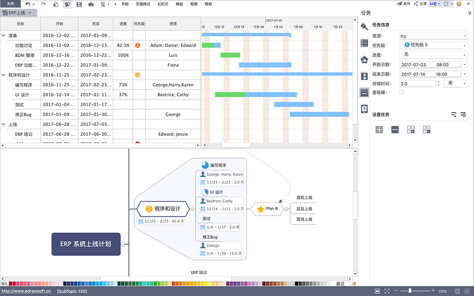Select the task calendar panel icon
The image size is (474, 296).
click(x=364, y=92)
